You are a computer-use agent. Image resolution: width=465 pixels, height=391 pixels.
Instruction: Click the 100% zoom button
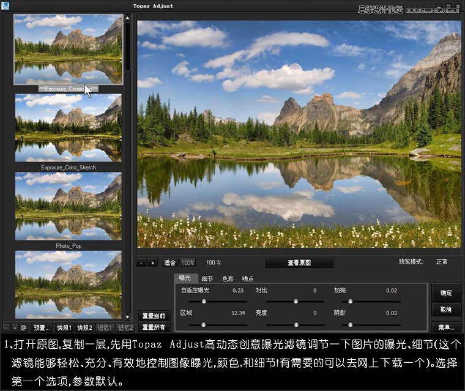pyautogui.click(x=188, y=263)
